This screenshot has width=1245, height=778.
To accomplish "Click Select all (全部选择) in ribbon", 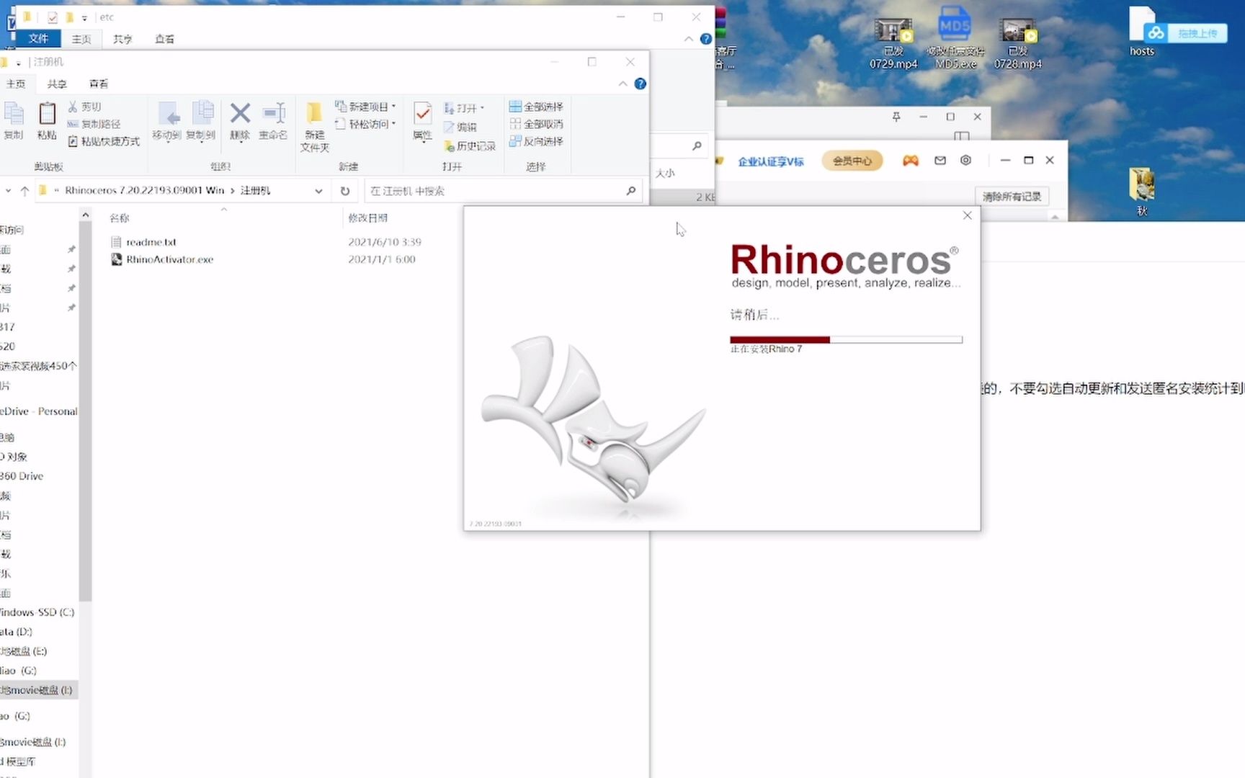I will (536, 107).
